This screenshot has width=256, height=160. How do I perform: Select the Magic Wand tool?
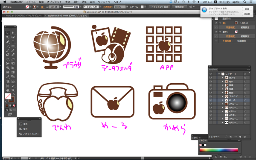[x=8, y=37]
